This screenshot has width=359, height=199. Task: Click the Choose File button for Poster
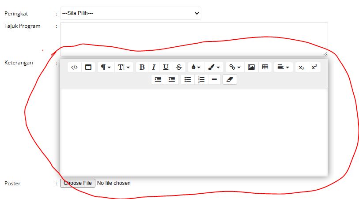[78, 183]
